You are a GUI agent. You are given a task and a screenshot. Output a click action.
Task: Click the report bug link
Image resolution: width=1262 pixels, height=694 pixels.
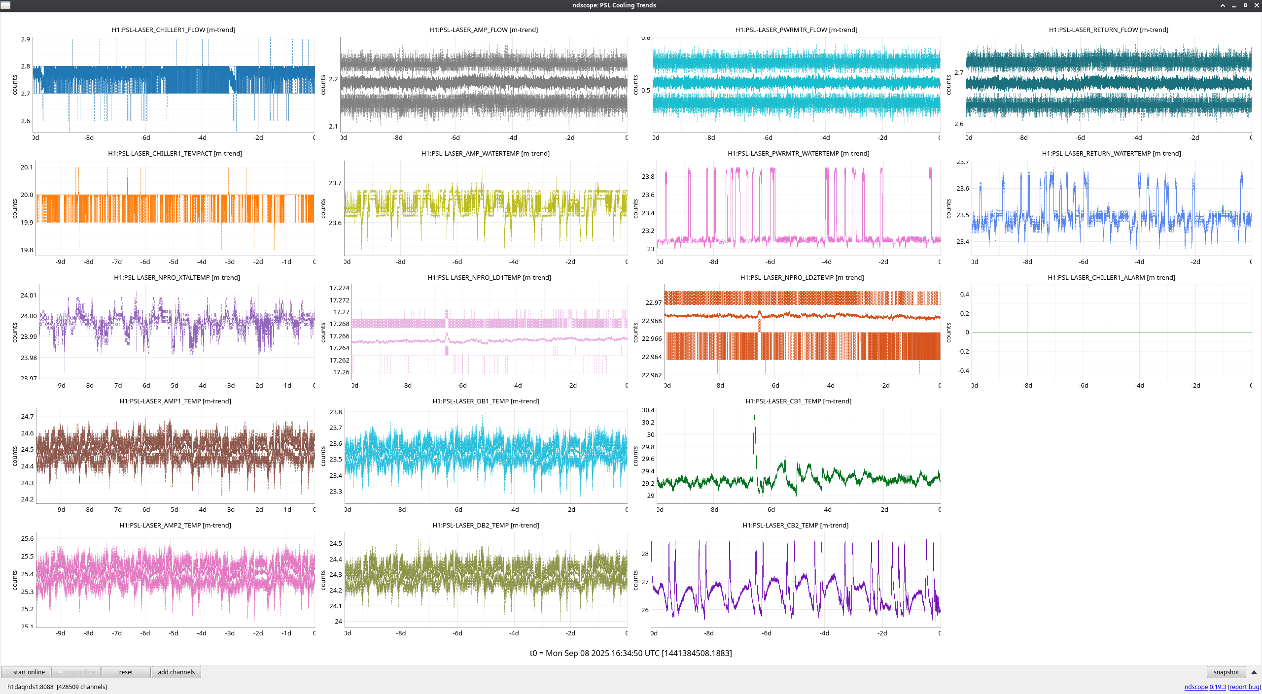point(1244,687)
